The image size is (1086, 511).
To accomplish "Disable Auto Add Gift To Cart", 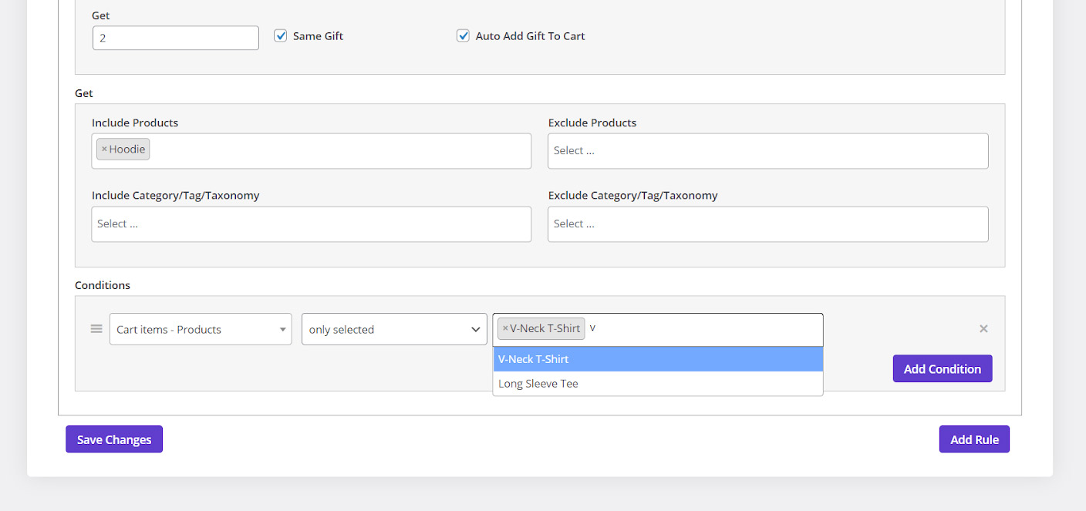I will [x=463, y=36].
